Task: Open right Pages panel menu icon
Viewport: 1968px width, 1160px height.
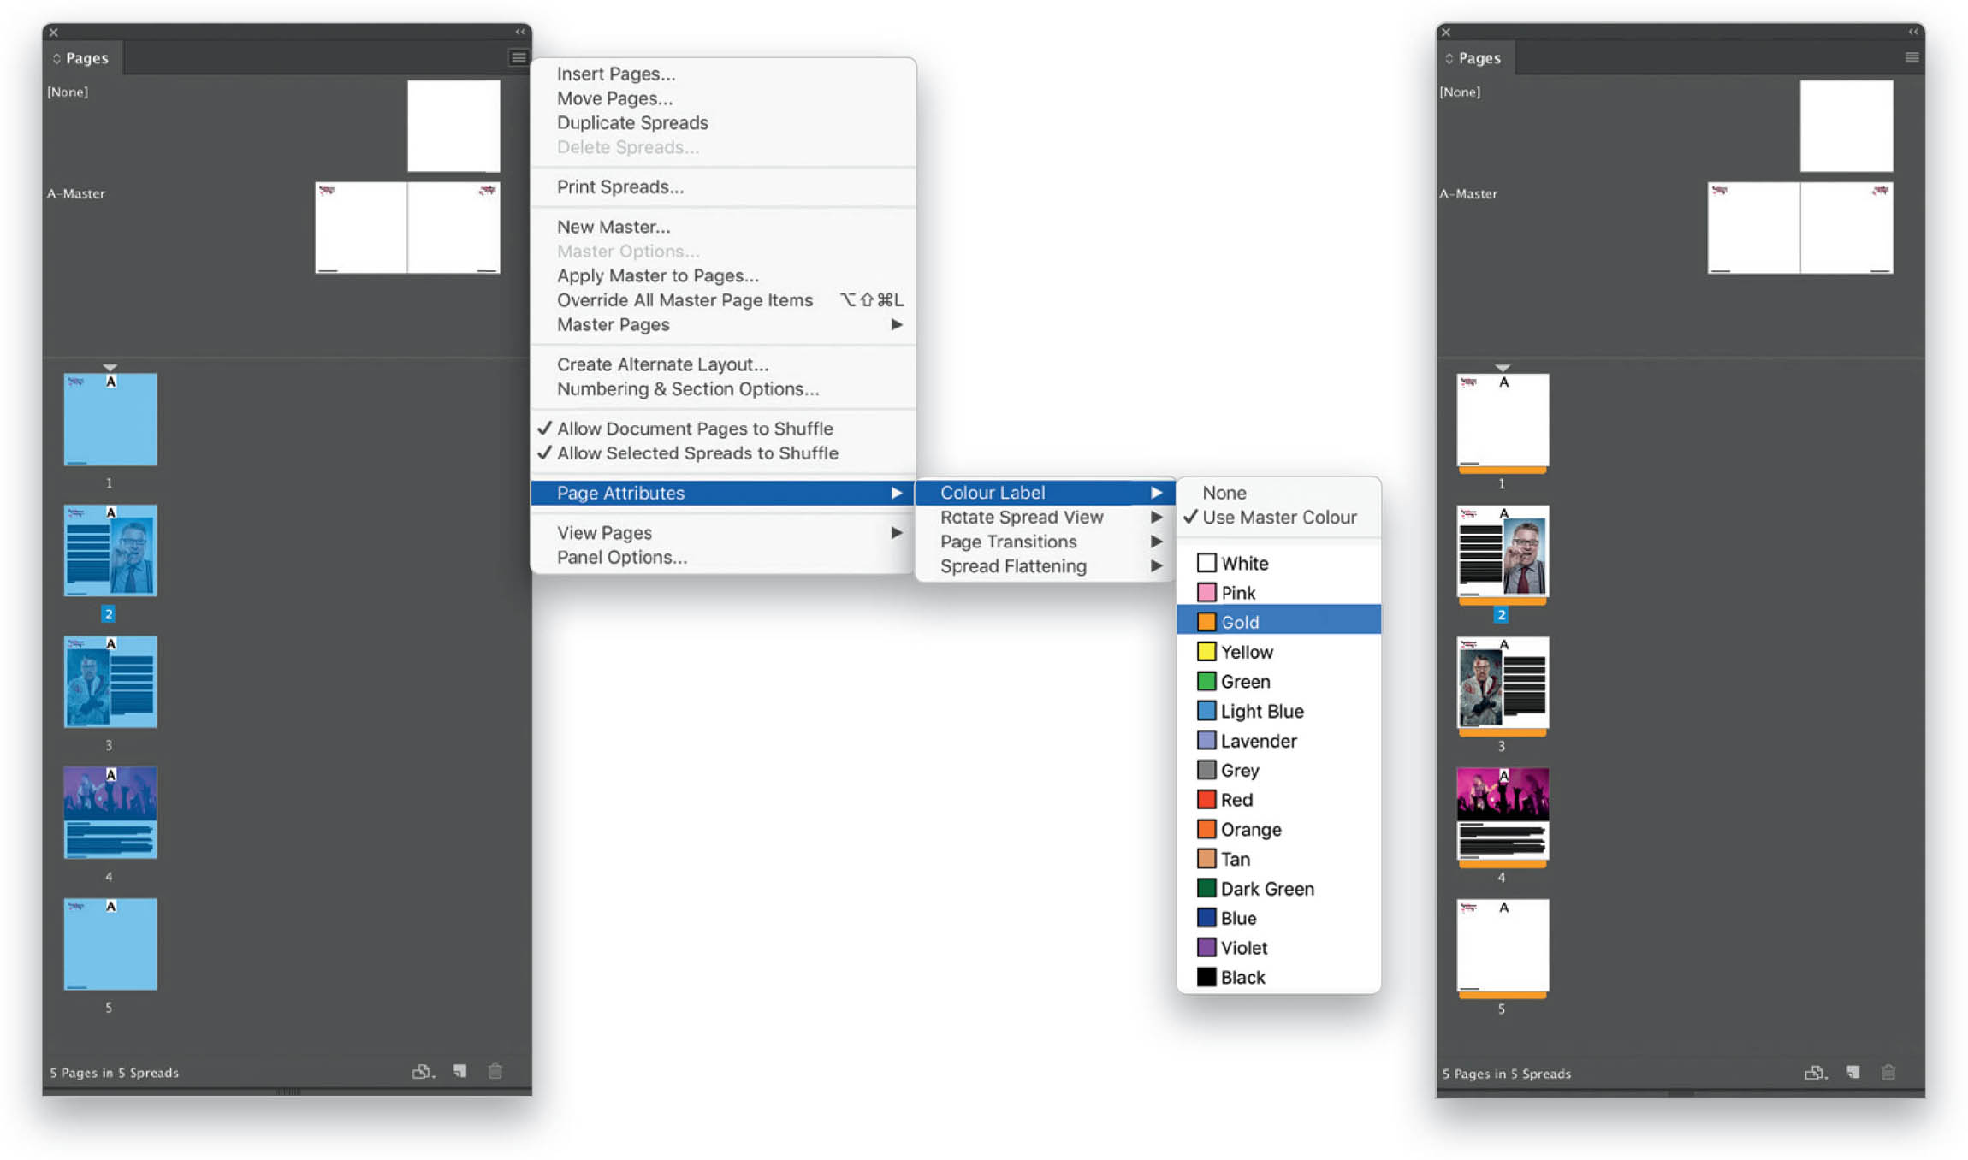Action: [1912, 57]
